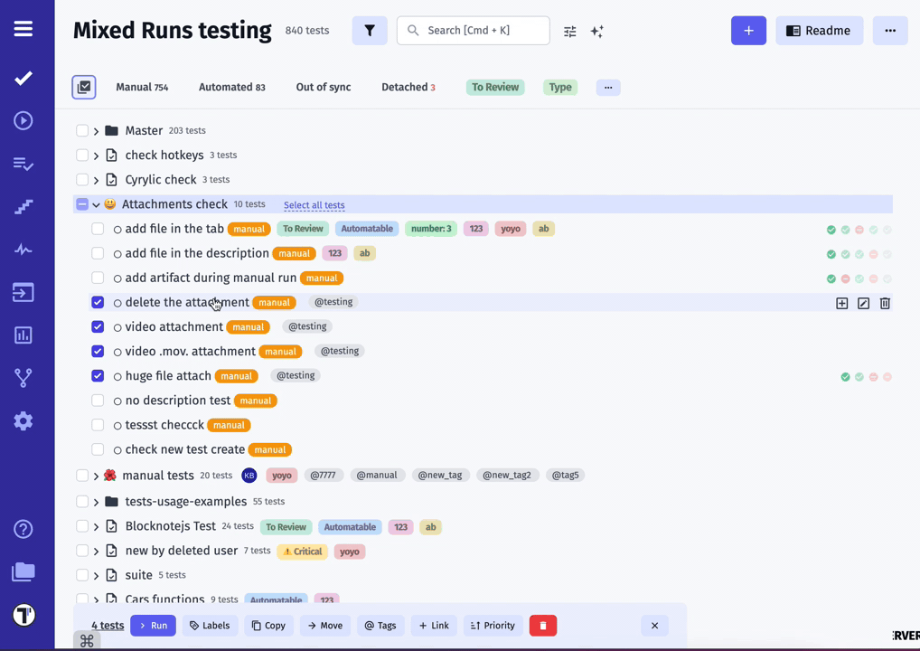920x651 pixels.
Task: Check the 'no description test' checkbox
Action: 98,401
